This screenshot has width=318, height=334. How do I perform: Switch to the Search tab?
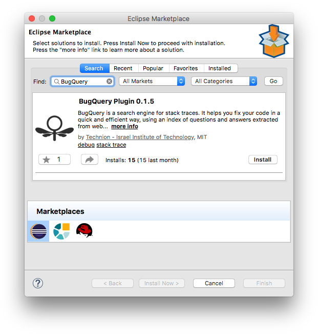(x=95, y=68)
